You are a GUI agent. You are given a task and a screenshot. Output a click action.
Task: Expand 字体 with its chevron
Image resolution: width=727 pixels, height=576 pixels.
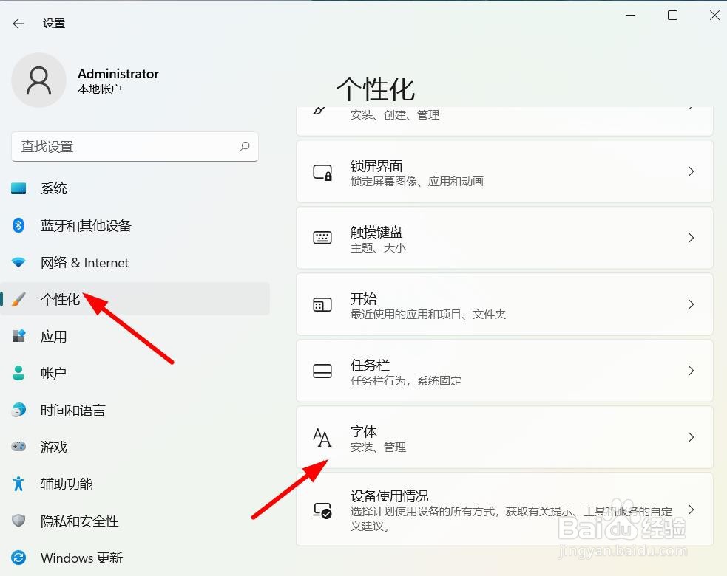coord(691,437)
